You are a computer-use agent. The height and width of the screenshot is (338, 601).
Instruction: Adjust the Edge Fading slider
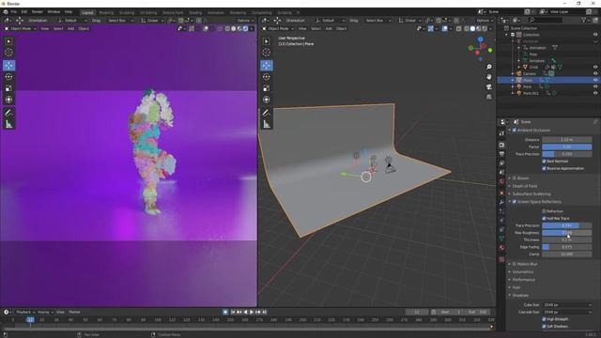[567, 247]
